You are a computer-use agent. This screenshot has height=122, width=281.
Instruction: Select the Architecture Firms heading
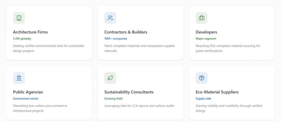[30, 32]
